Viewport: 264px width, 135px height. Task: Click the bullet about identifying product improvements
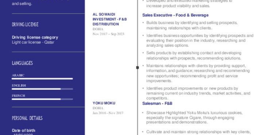(x=198, y=93)
